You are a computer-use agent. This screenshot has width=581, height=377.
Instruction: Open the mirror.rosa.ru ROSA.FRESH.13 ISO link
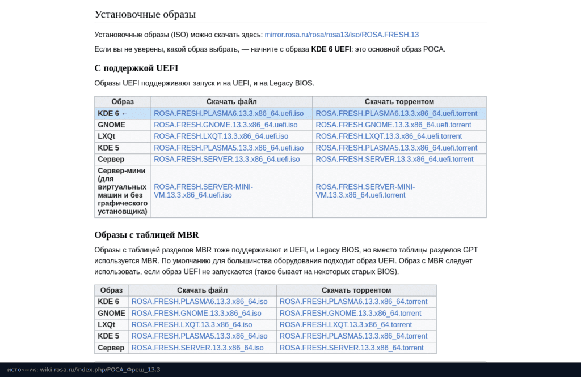click(342, 35)
